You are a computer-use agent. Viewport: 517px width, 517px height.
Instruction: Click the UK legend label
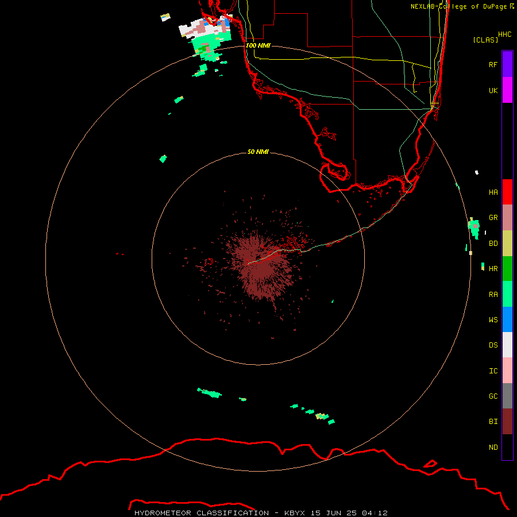[493, 90]
